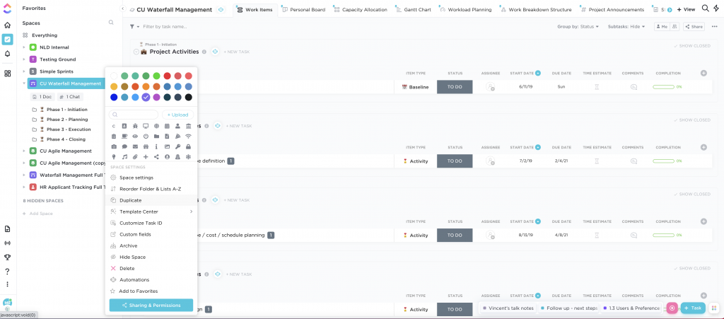Pick the coffee cup icon

point(124,137)
